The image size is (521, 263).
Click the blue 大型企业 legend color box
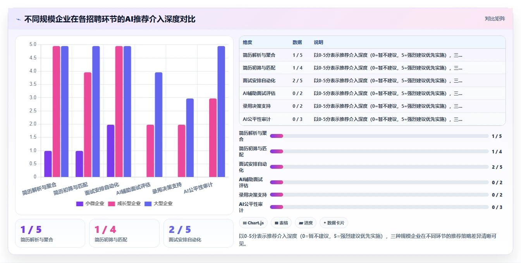tap(148, 204)
